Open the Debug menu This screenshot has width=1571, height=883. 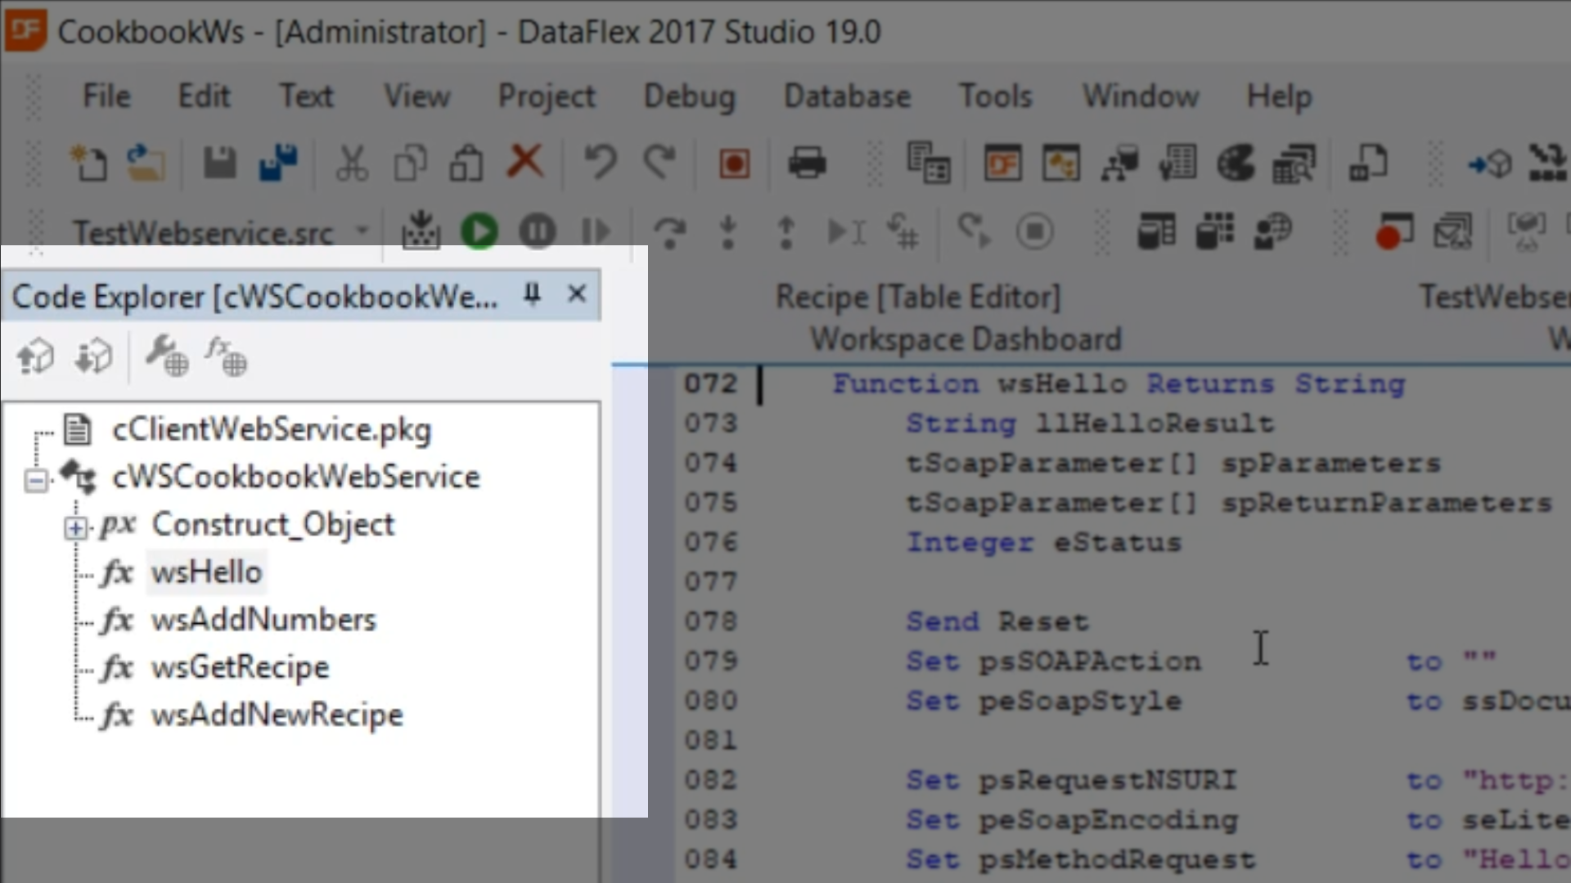tap(689, 96)
